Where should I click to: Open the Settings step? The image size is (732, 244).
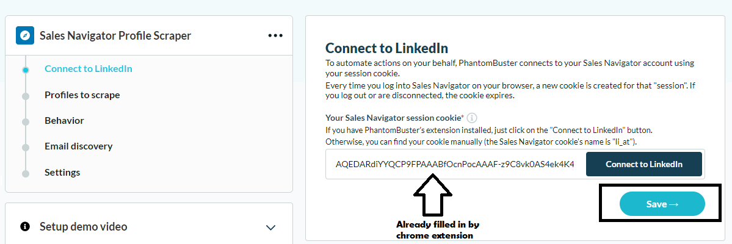pyautogui.click(x=62, y=172)
